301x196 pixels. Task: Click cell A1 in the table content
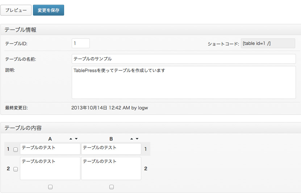pos(50,149)
